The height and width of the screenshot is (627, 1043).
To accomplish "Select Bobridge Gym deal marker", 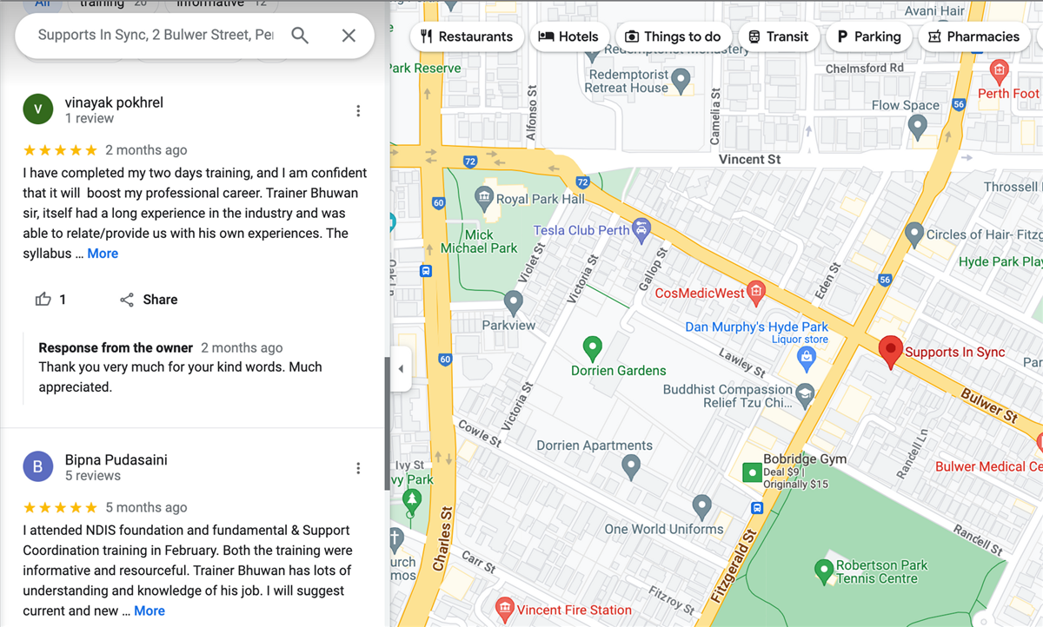I will pos(752,472).
